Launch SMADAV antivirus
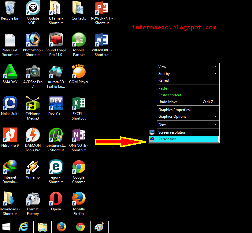252x233 pixels. (x=10, y=72)
